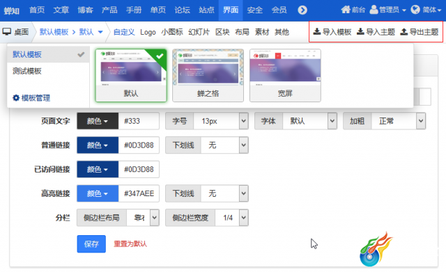Open the 简体 language dropdown
Screen dimensions: 446x272
[426, 10]
